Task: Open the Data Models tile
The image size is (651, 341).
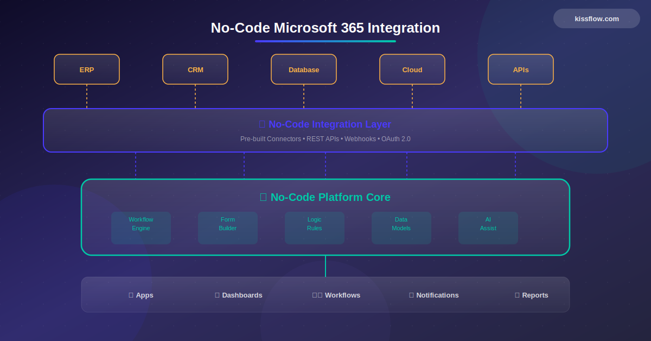Action: point(401,228)
